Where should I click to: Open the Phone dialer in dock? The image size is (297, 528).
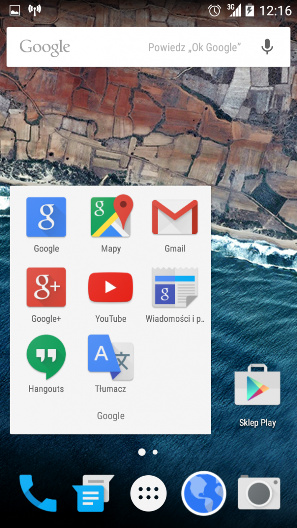point(38,493)
